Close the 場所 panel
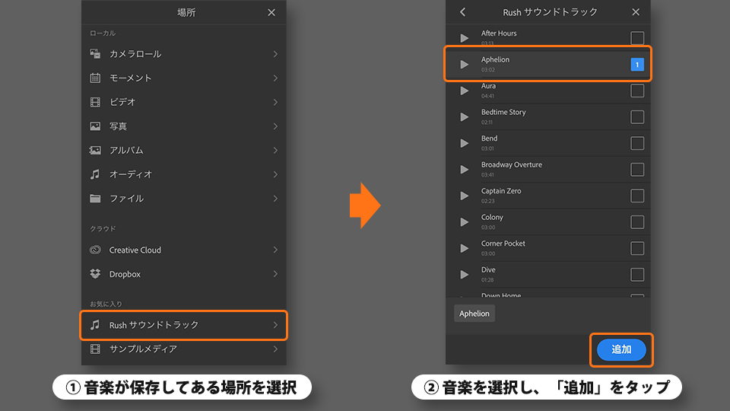Viewport: 730px width, 411px height. [271, 13]
